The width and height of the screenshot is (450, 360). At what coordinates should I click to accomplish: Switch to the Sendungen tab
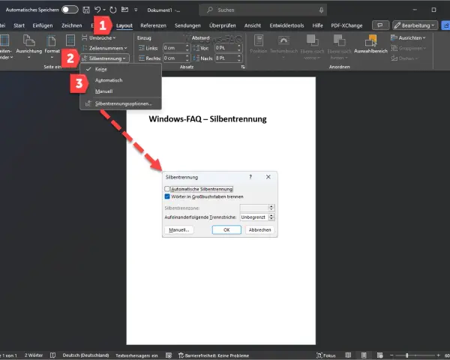tap(187, 25)
